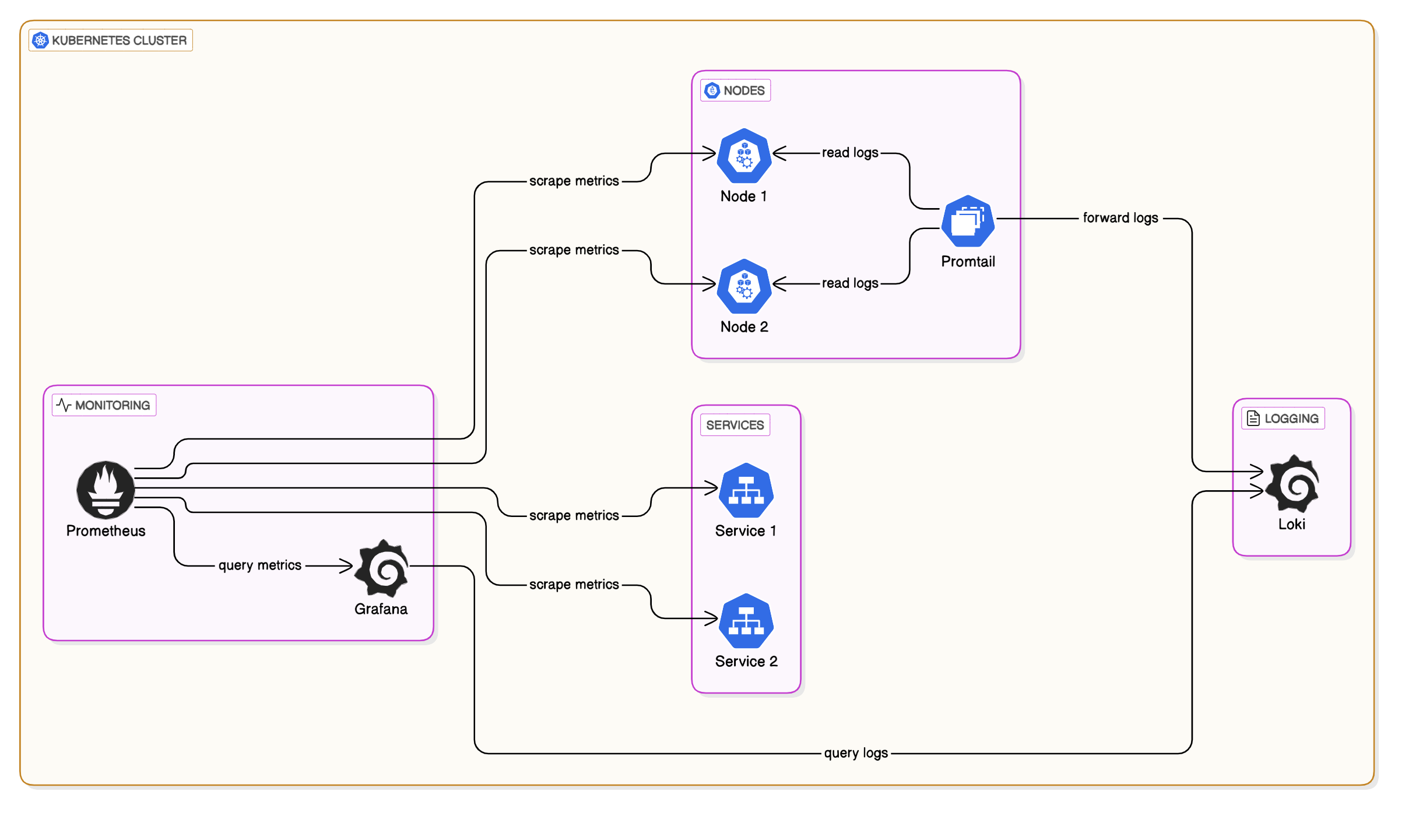Screen dimensions: 1412x823
Task: Select Node 1's read logs label
Action: 849,153
